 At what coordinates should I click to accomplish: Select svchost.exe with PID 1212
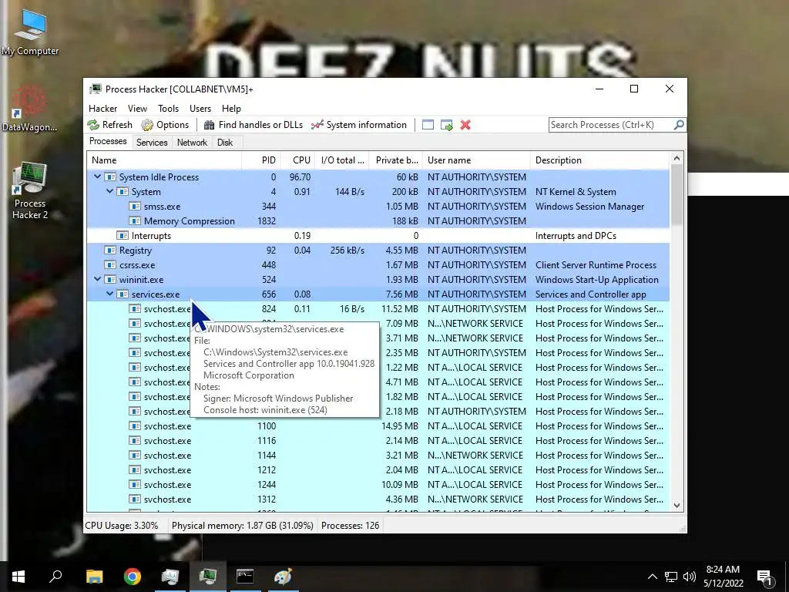coord(378,469)
